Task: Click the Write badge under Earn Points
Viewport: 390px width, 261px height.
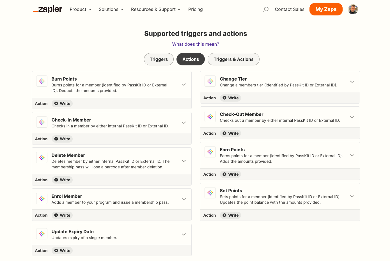Action: (230, 174)
